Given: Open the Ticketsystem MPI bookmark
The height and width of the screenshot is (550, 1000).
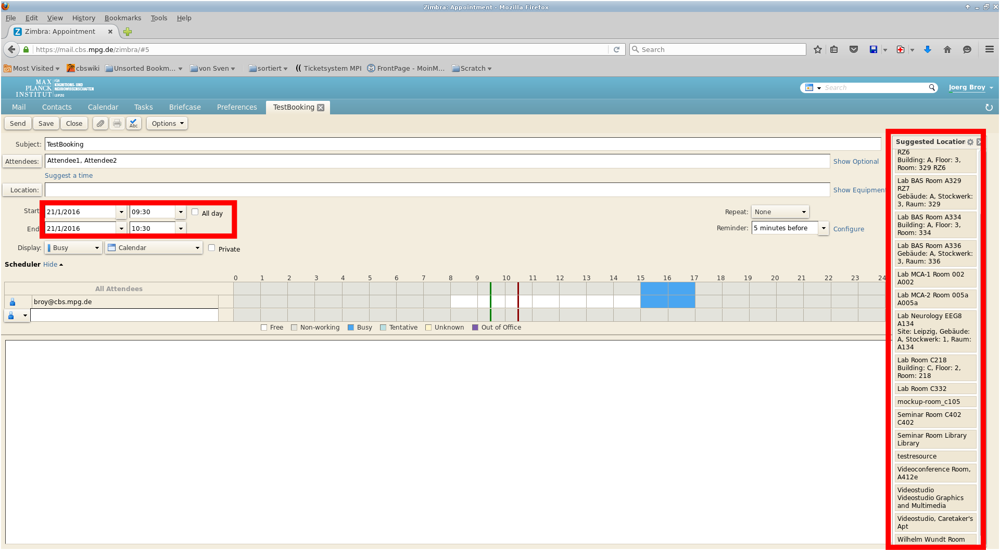Looking at the screenshot, I should pyautogui.click(x=328, y=69).
